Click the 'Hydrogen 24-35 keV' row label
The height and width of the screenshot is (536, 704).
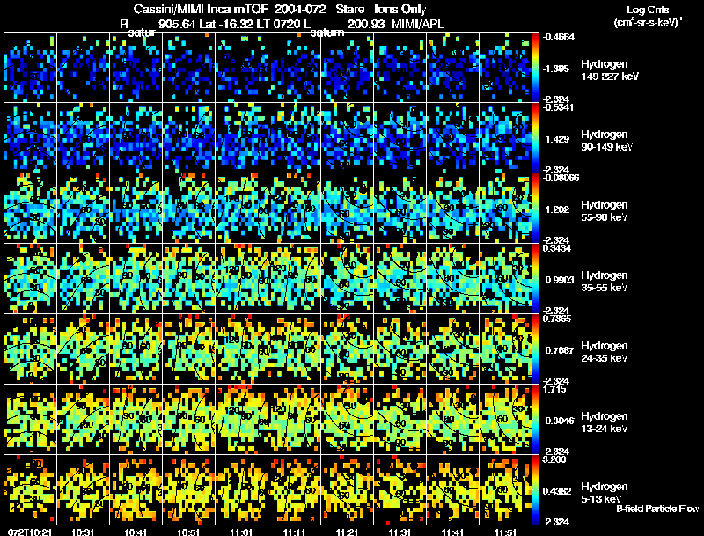(x=605, y=351)
